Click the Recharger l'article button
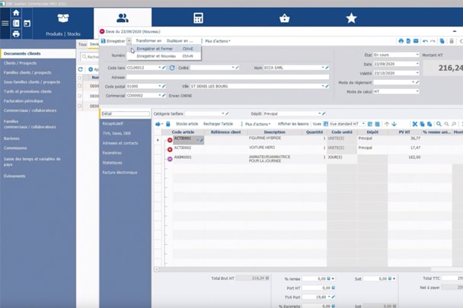The width and height of the screenshot is (463, 308). 218,123
